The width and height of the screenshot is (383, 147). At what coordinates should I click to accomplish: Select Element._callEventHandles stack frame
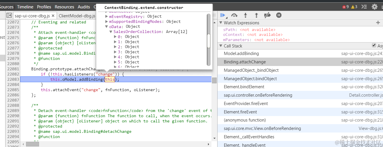[300, 137]
